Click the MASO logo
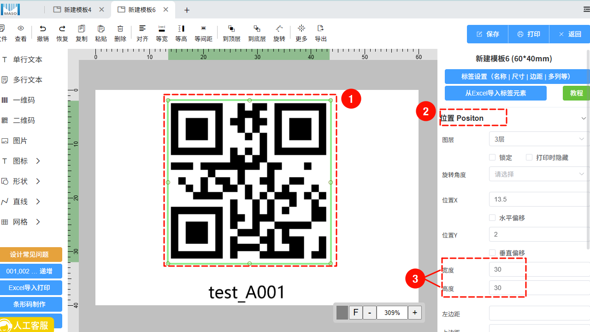This screenshot has width=590, height=332. coord(10,9)
